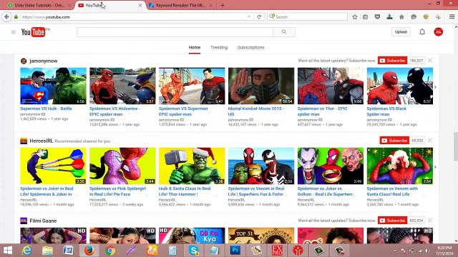Show bookmarks list icon

tap(365, 17)
